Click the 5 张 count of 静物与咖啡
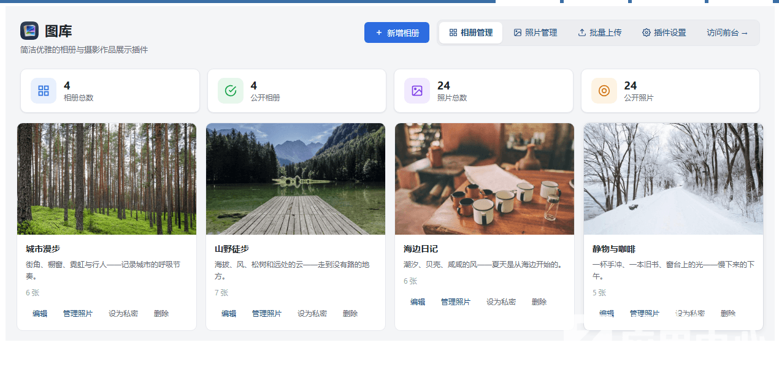This screenshot has height=383, width=779. 599,293
